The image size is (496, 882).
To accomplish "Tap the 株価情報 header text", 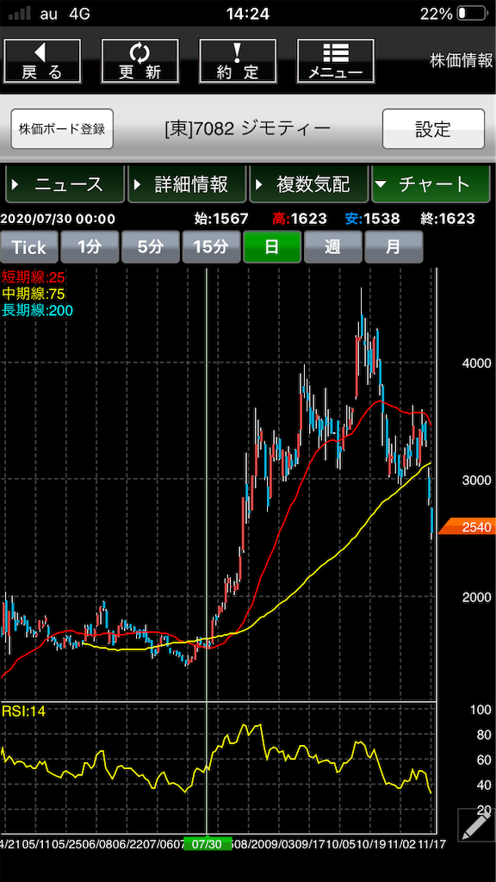I will (x=462, y=61).
